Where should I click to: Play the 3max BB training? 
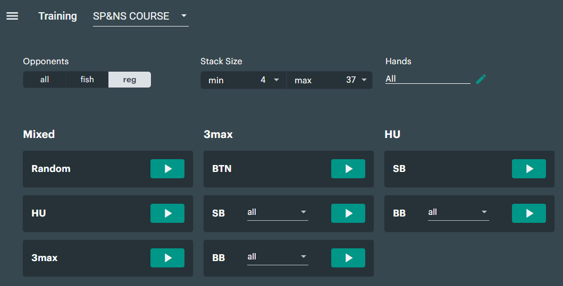[348, 258]
